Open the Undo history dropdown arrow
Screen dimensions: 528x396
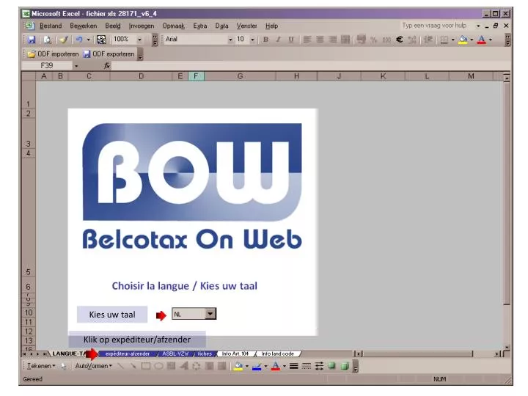click(88, 40)
